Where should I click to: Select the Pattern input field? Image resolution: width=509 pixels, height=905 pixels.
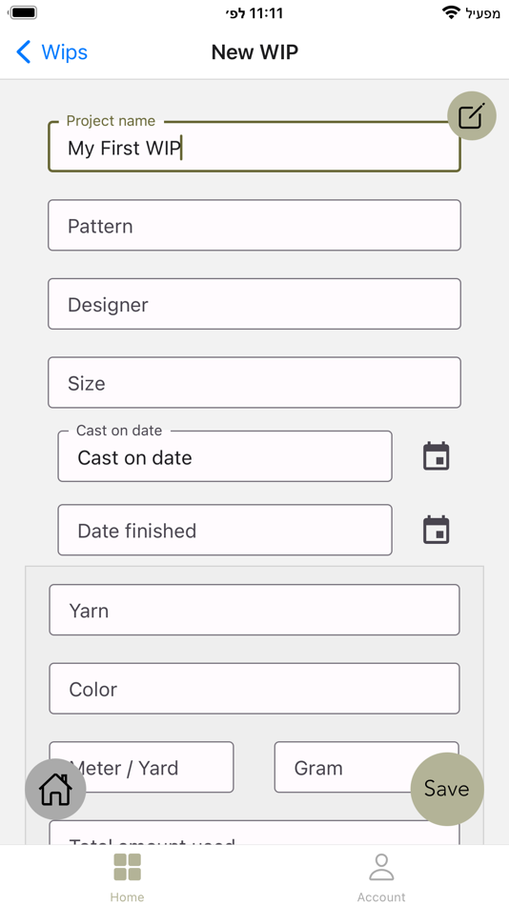tap(254, 225)
